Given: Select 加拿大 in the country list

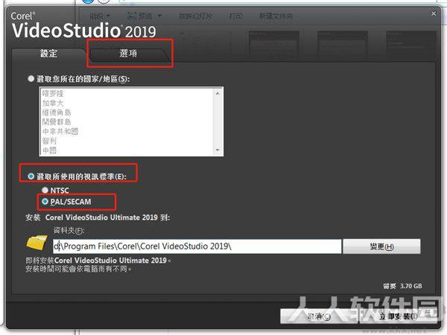Looking at the screenshot, I should click(x=53, y=103).
